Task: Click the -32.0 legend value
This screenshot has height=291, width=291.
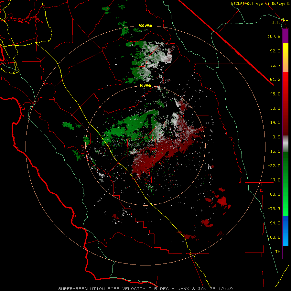Action: pyautogui.click(x=274, y=166)
